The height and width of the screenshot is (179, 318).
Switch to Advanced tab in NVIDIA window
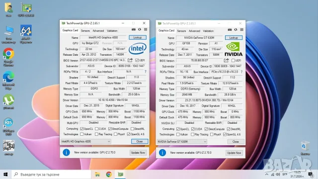point(194,31)
